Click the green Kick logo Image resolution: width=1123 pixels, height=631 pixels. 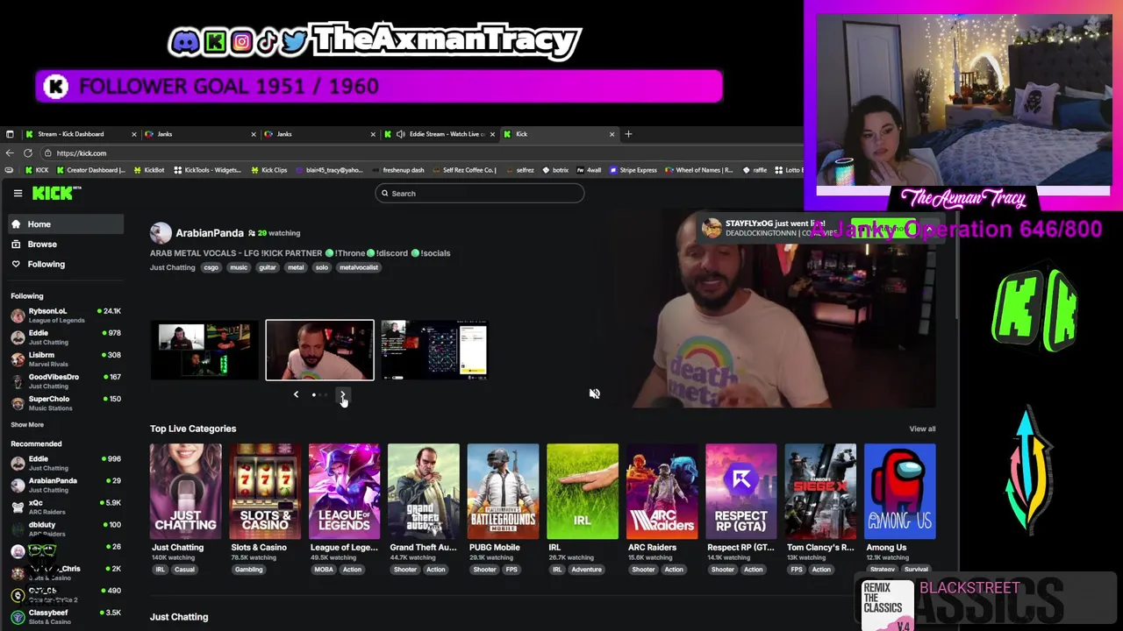pos(54,193)
